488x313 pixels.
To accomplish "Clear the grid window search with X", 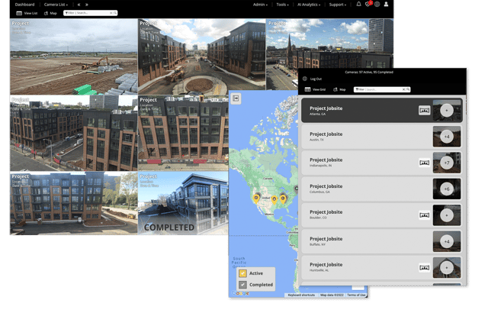I will pyautogui.click(x=111, y=13).
